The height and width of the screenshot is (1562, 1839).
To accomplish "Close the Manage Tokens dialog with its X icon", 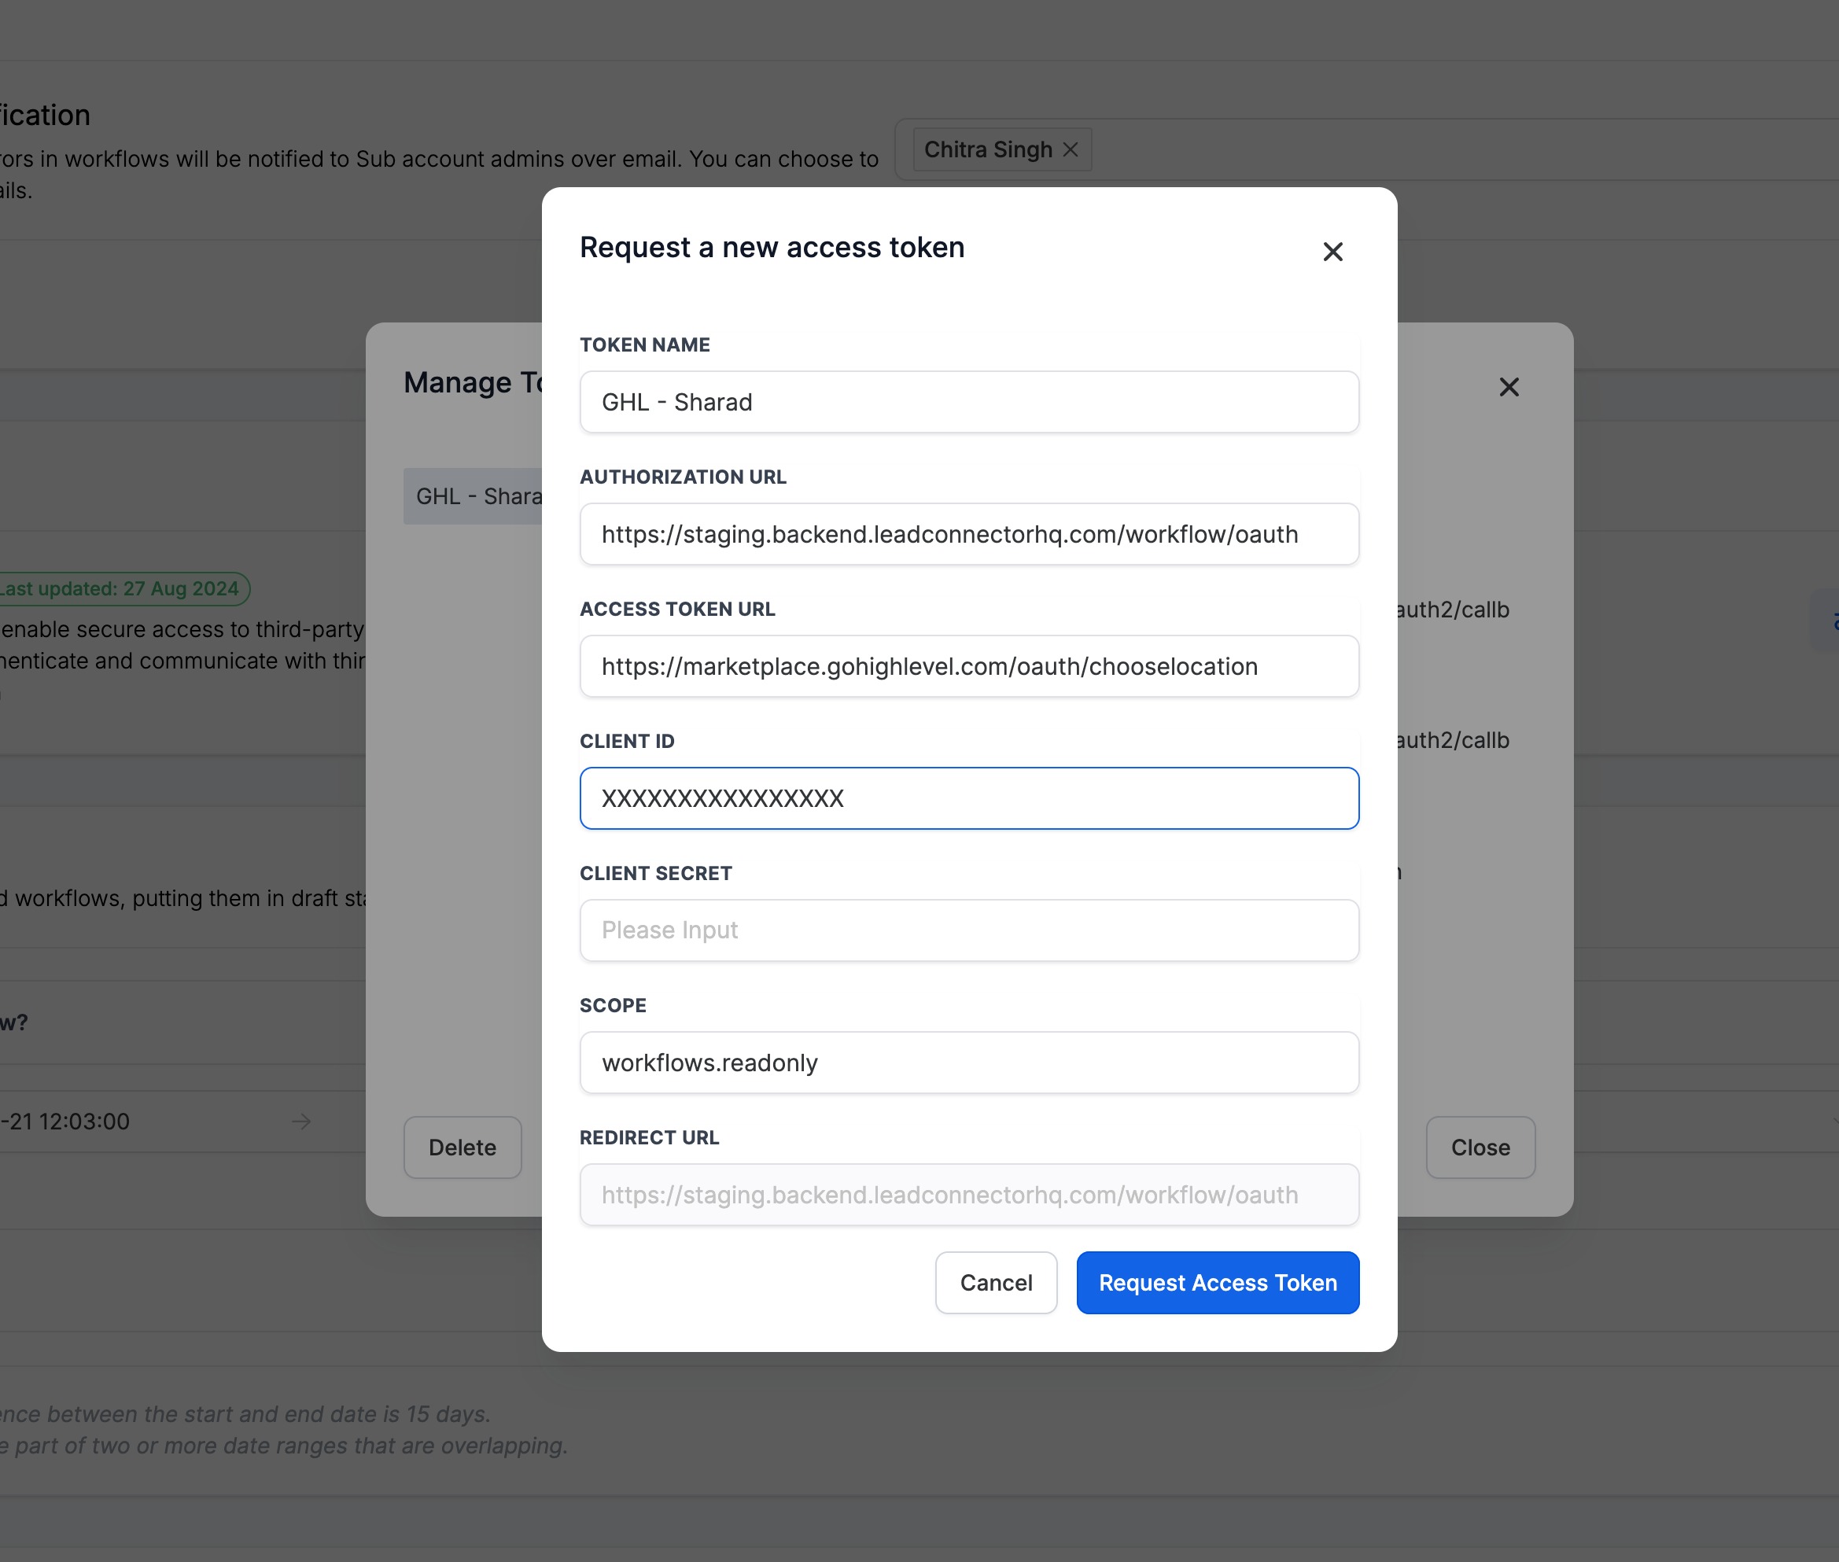I will pos(1509,387).
